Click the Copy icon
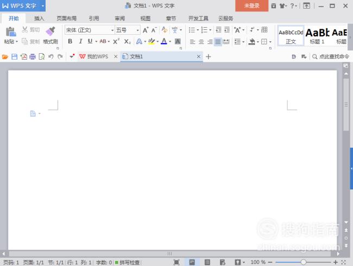The width and height of the screenshot is (353, 266). click(24, 41)
